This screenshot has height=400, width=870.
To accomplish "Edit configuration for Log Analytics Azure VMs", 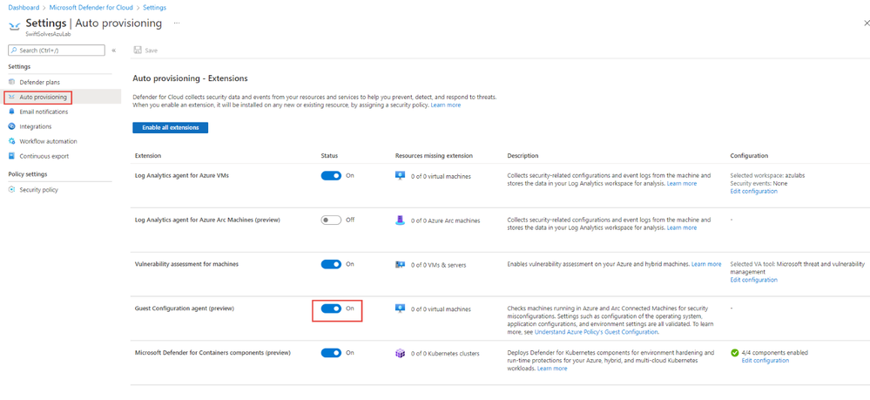I will (753, 191).
